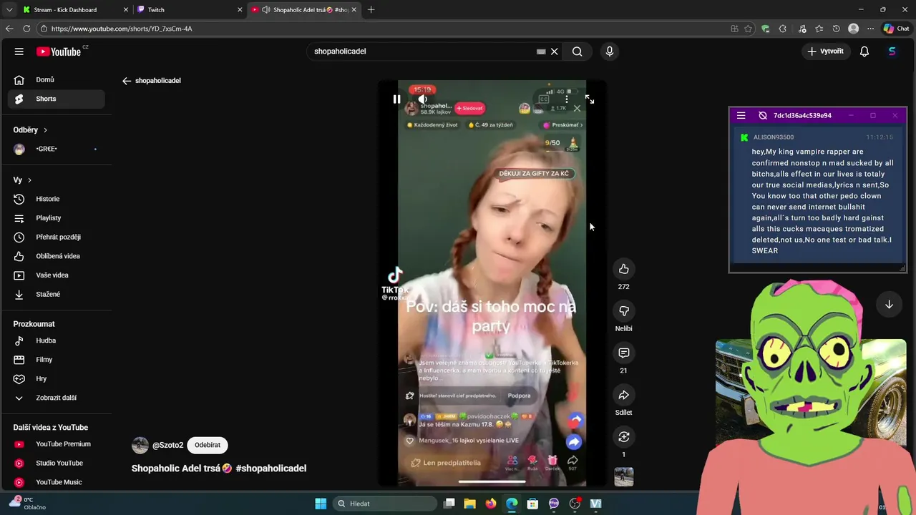Open the account avatar menu
Screen dimensions: 916x515
pos(892,51)
